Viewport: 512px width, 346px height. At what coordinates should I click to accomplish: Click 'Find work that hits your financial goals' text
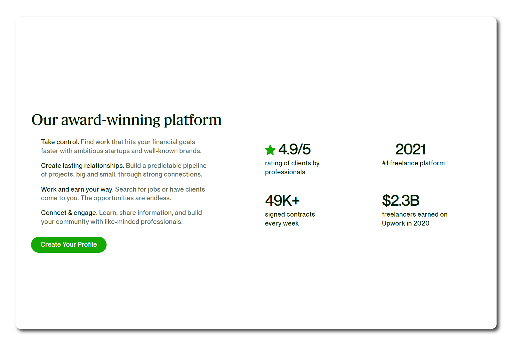138,142
